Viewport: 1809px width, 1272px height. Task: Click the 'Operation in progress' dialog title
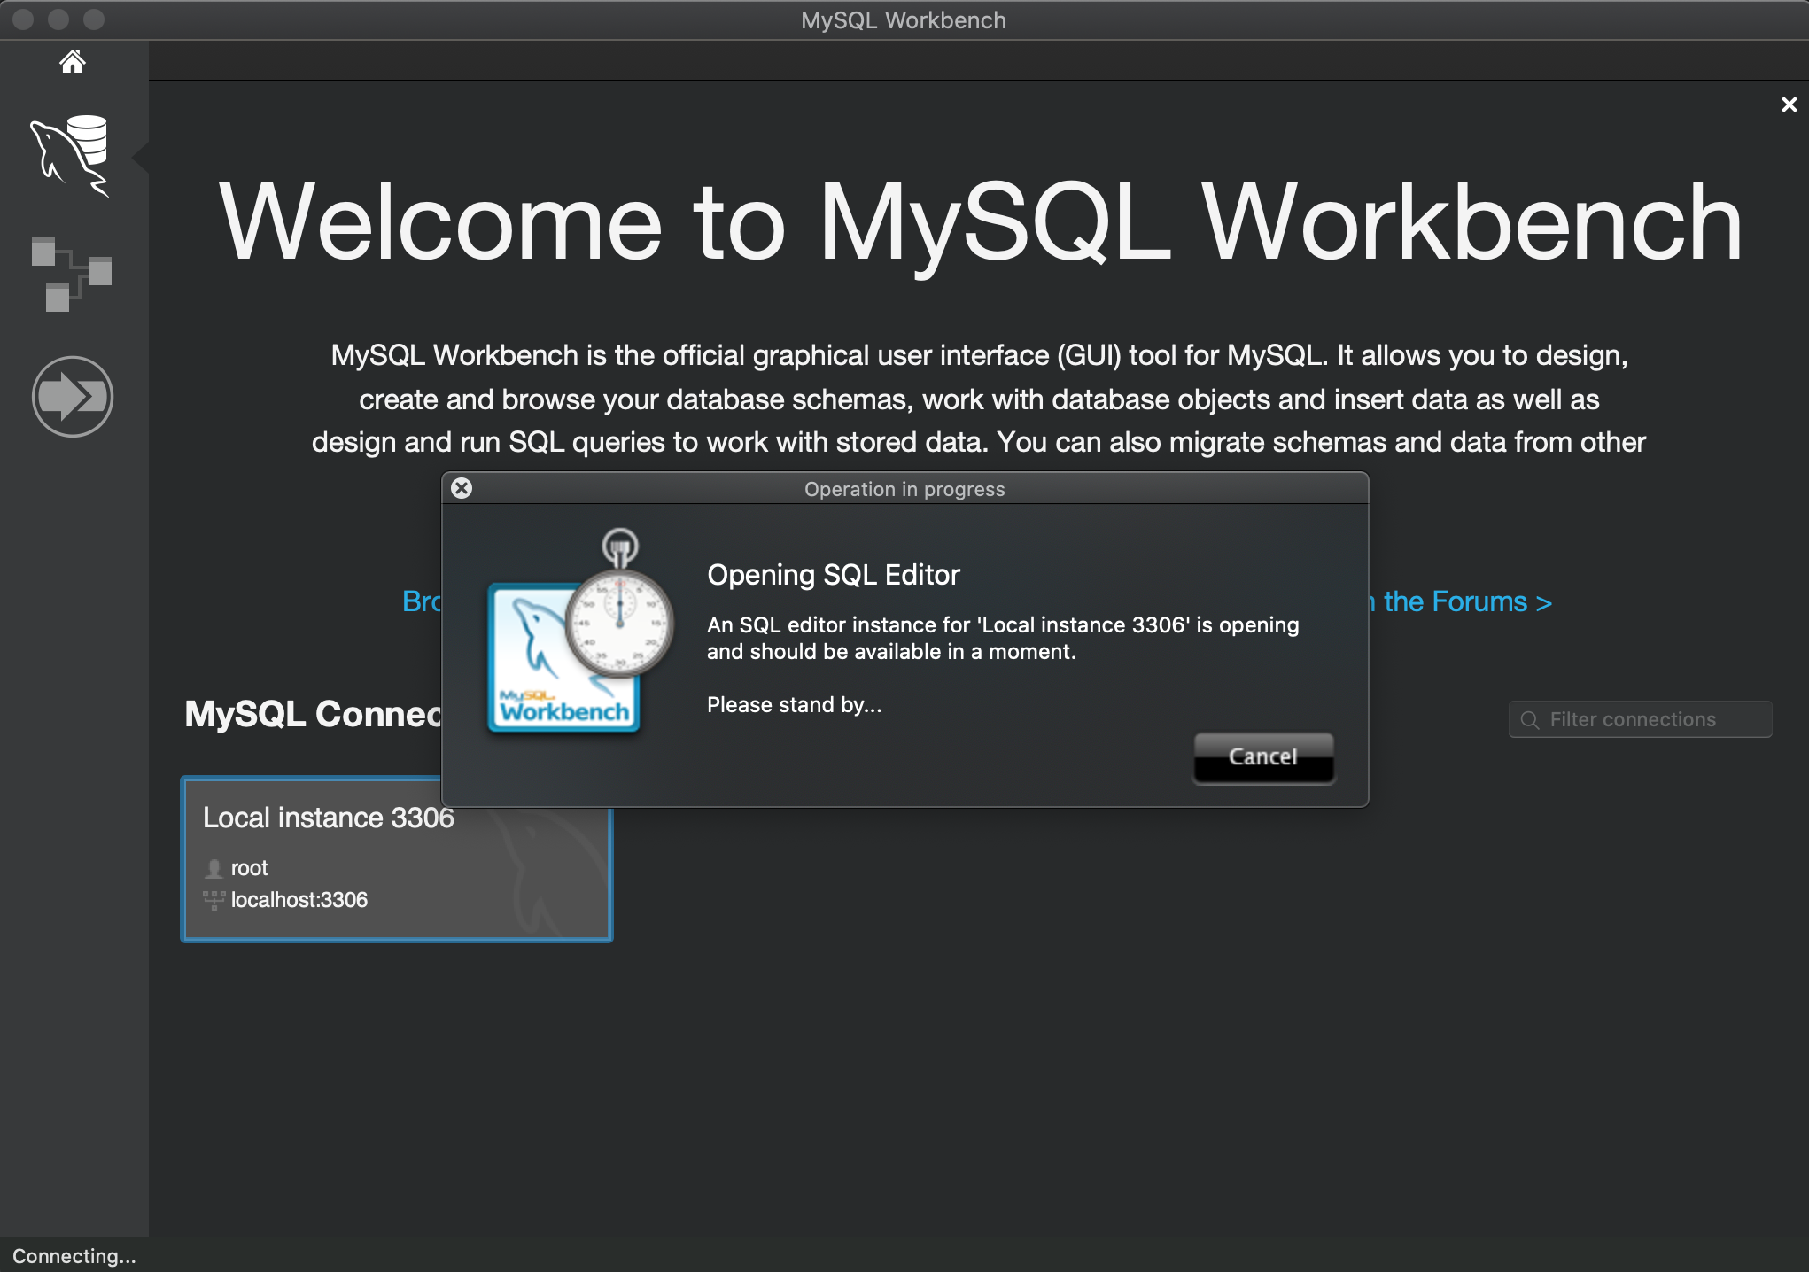click(904, 489)
